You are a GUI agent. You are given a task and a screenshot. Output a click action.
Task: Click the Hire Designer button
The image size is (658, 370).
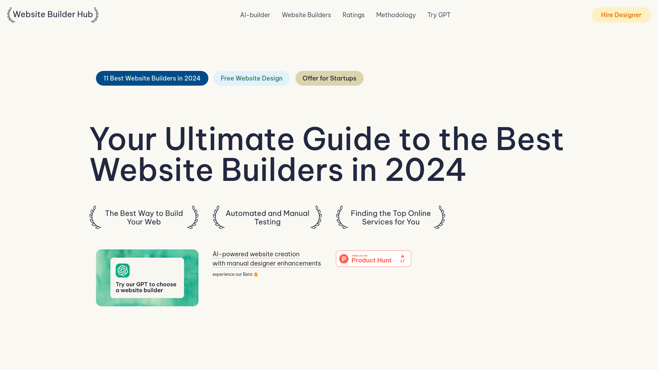[621, 15]
